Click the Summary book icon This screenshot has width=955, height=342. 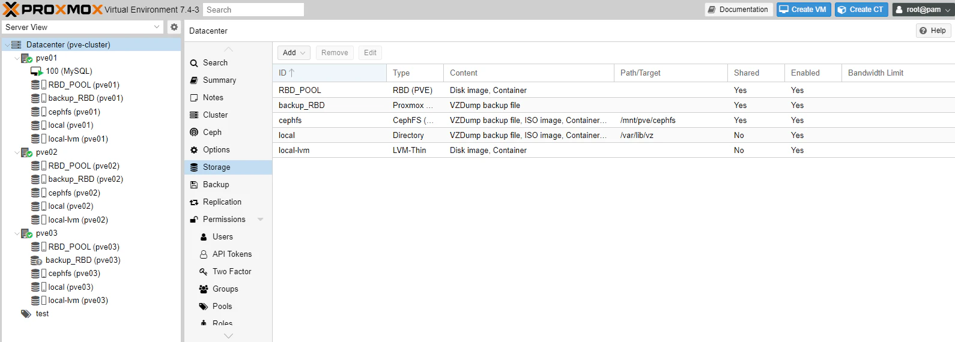(194, 80)
